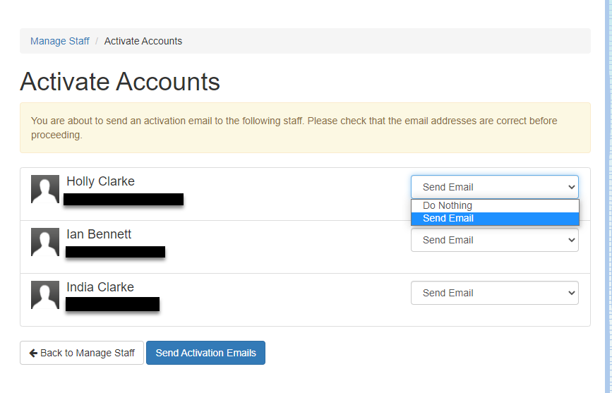Click Ian Bennett's avatar silhouette icon
Viewport: 612px width, 393px height.
click(x=45, y=242)
